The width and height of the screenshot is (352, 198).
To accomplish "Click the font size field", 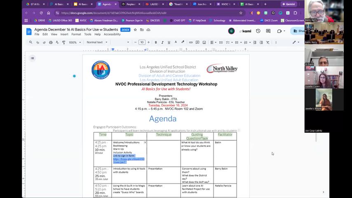I will [x=142, y=42].
